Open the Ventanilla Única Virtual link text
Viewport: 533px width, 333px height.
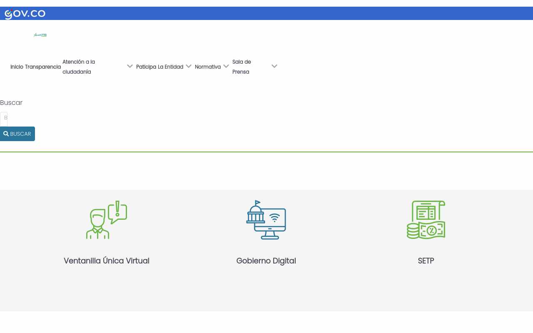[107, 261]
